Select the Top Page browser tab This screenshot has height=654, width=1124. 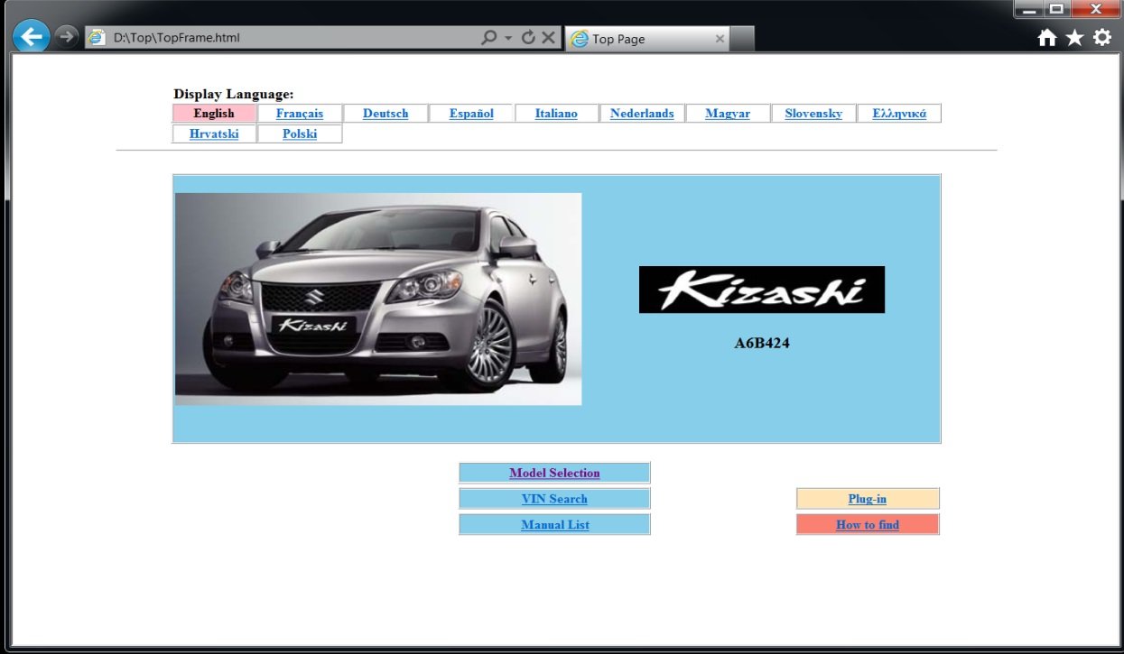point(646,39)
